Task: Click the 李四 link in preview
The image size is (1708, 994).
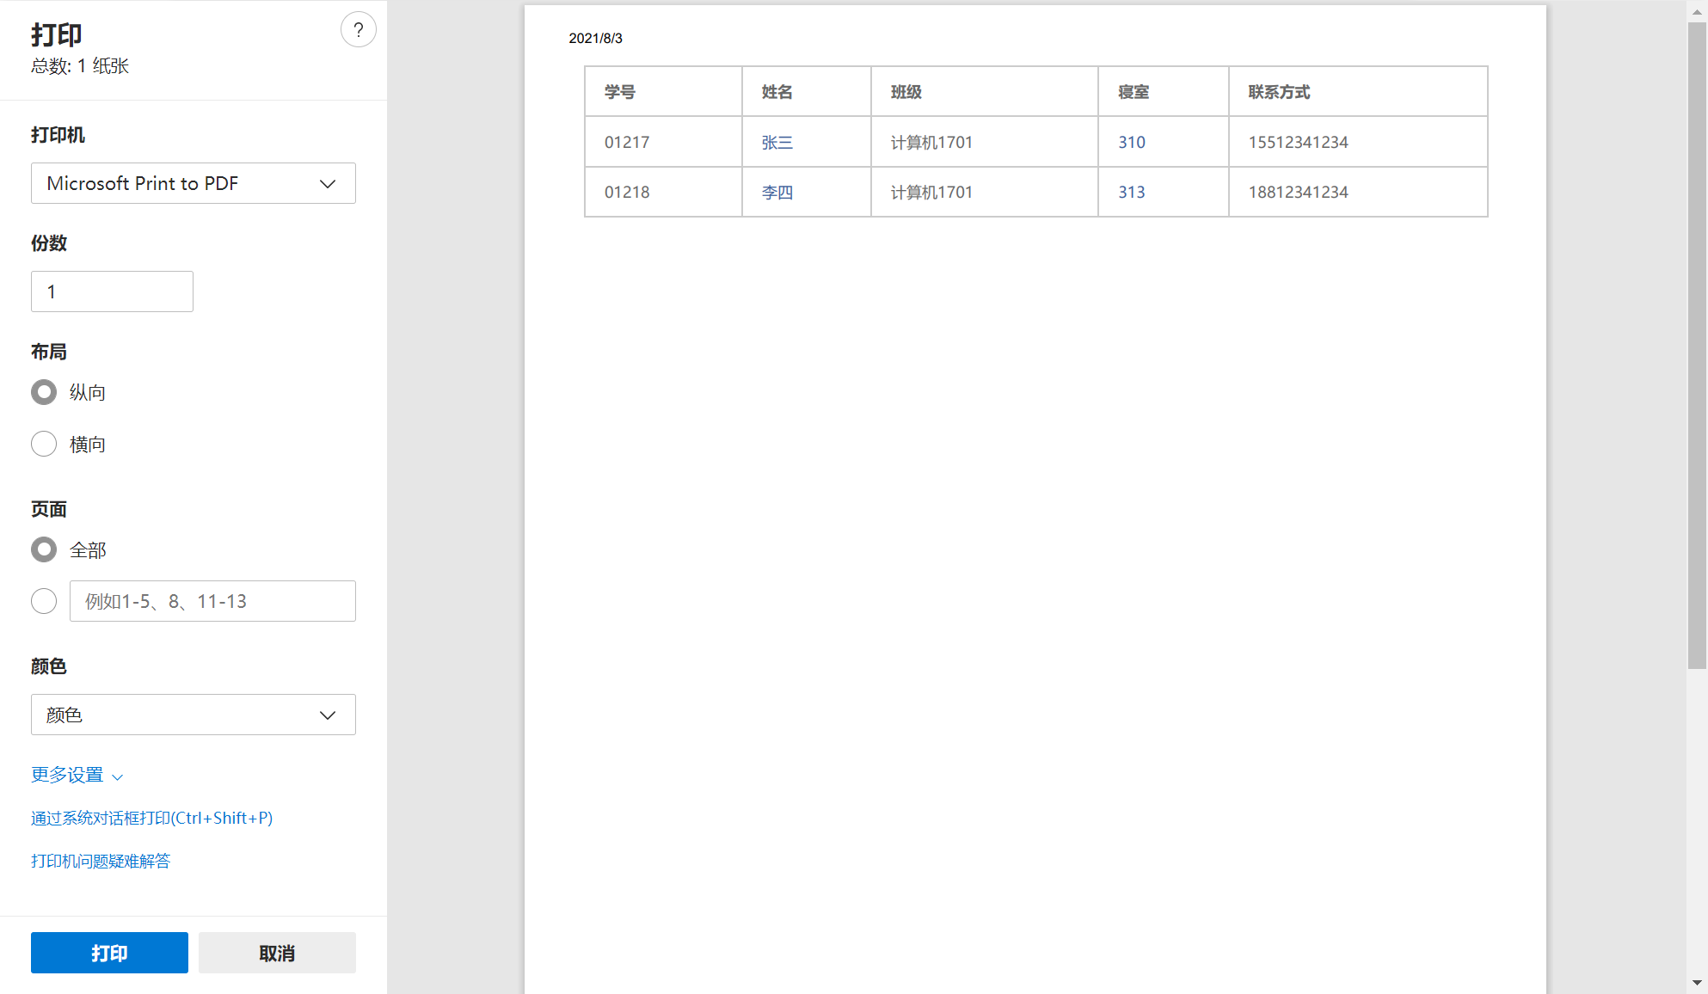Action: [777, 192]
